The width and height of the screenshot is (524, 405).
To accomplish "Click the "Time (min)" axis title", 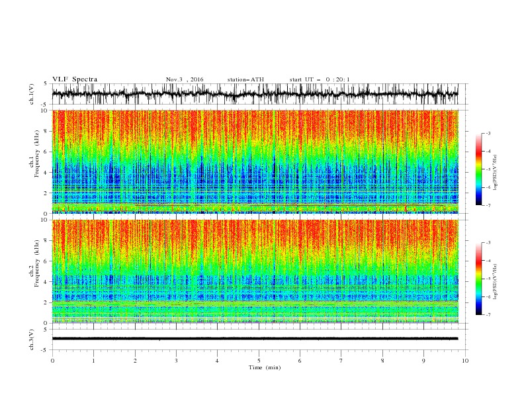I will (x=265, y=367).
